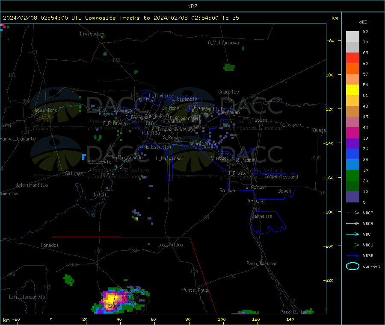This screenshot has width=385, height=325.
Task: Click the 'Morados' place label
Action: point(50,245)
